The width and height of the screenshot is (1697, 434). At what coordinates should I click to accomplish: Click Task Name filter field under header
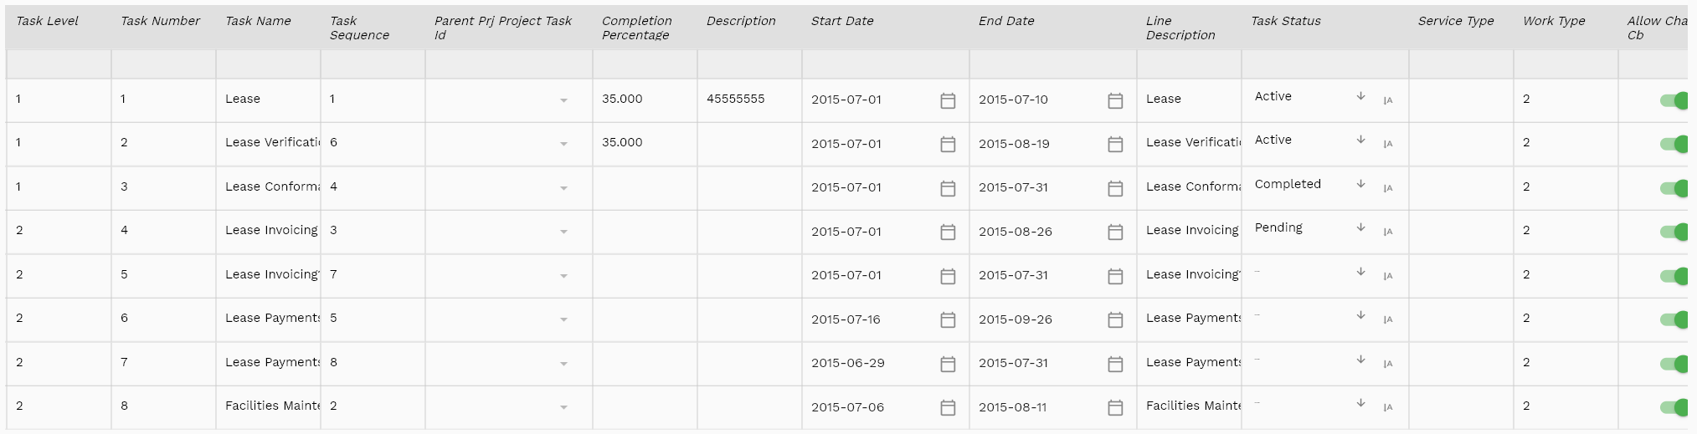[268, 64]
